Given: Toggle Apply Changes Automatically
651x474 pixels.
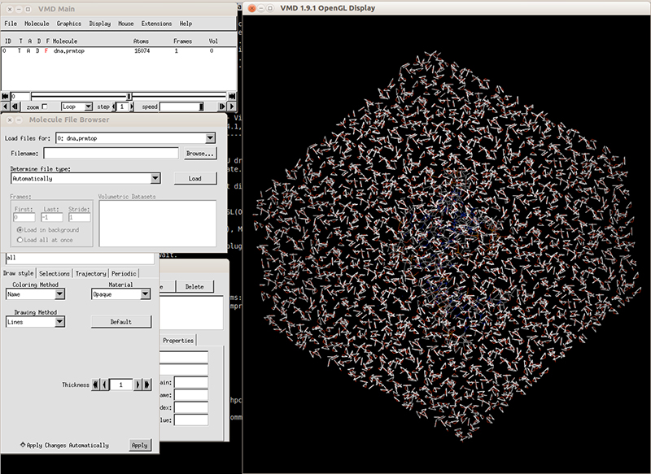Looking at the screenshot, I should [24, 446].
